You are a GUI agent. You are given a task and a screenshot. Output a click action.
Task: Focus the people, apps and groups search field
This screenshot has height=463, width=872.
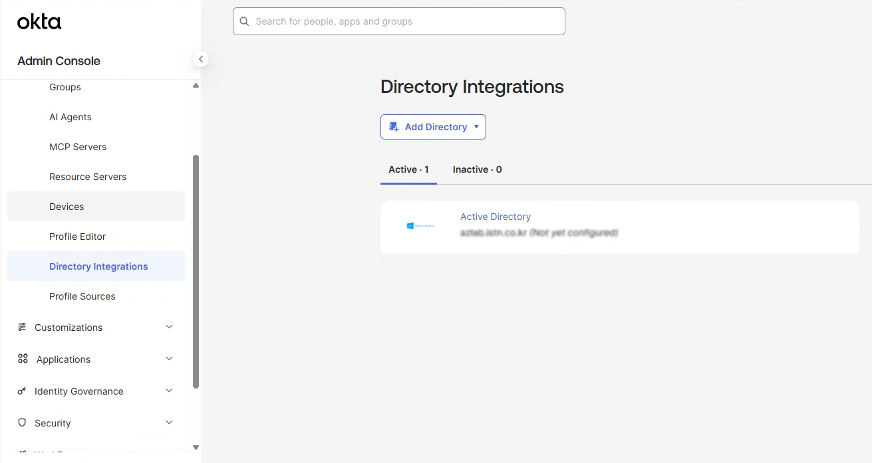pos(399,21)
